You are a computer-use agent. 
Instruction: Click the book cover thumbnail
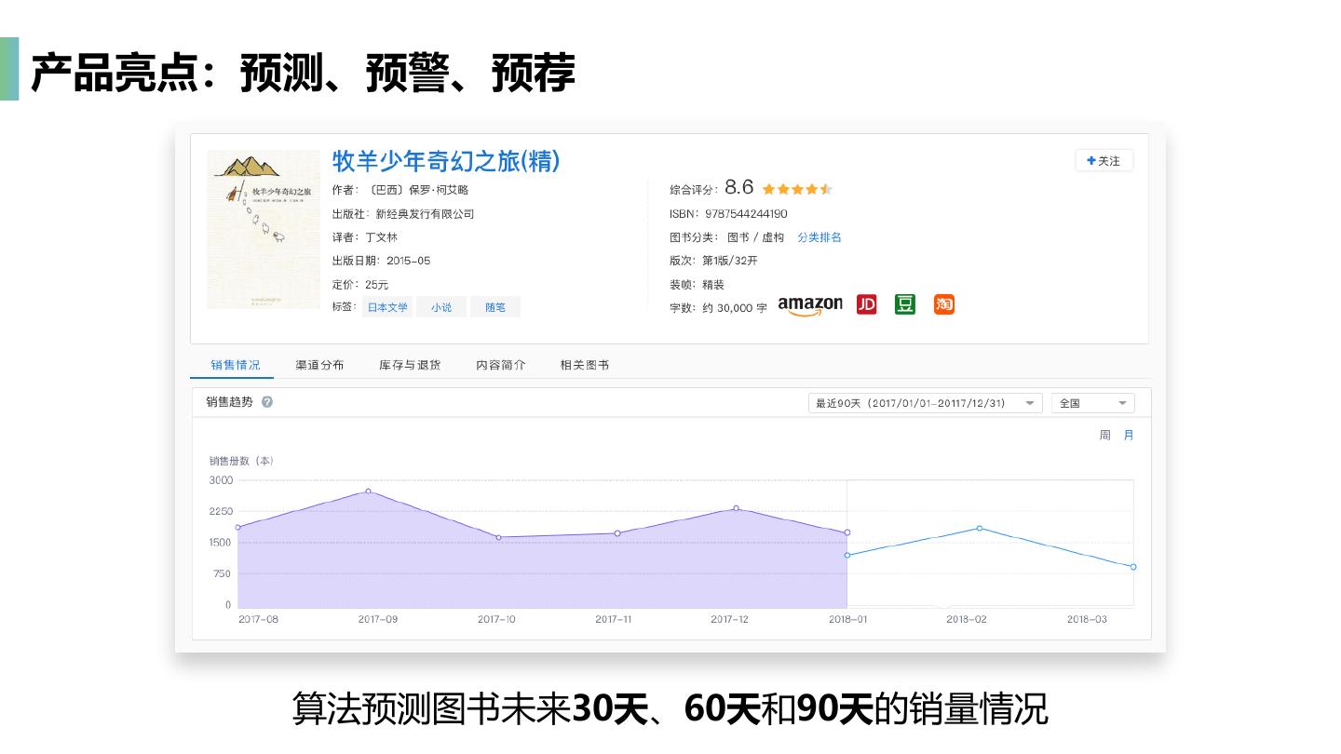pos(263,229)
